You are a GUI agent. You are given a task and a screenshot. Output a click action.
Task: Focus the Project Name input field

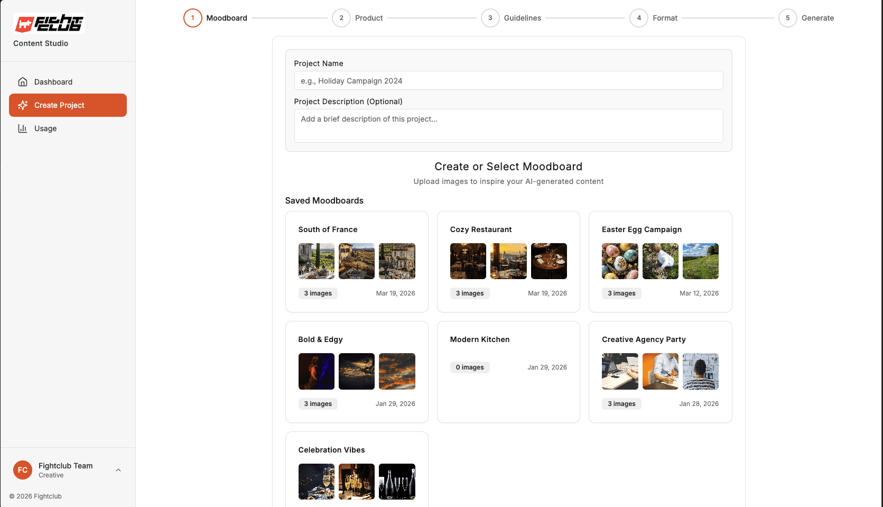(508, 80)
